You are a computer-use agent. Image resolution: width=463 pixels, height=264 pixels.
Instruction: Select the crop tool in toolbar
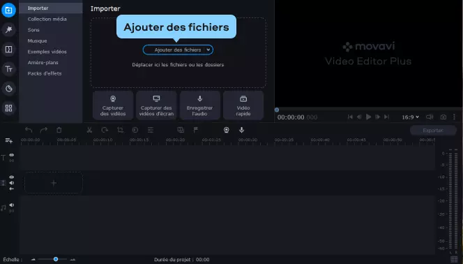[x=120, y=130]
